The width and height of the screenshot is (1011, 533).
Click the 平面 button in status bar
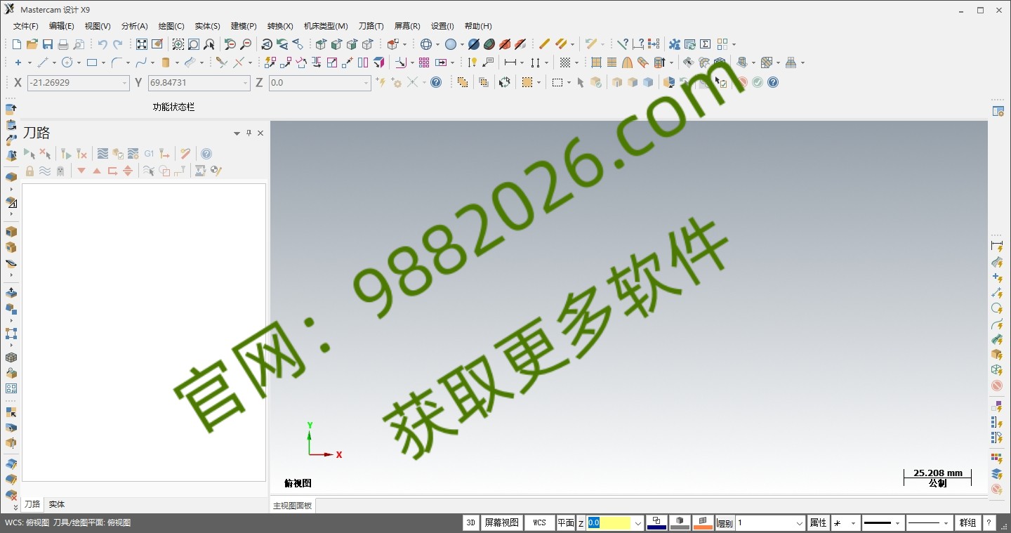pyautogui.click(x=566, y=522)
